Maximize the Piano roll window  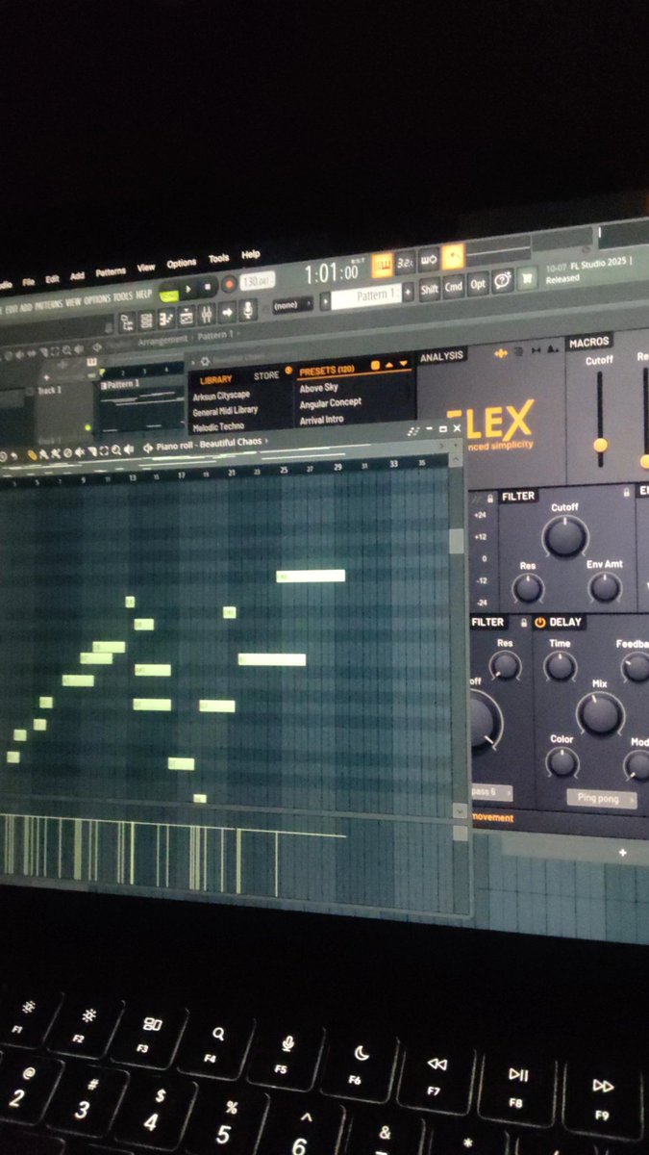(442, 429)
